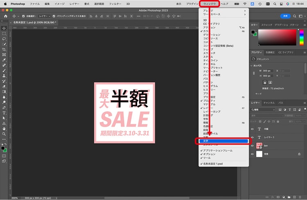Toggle the 自動選択 checkbox
Image resolution: width=307 pixels, height=200 pixels.
tap(23, 16)
